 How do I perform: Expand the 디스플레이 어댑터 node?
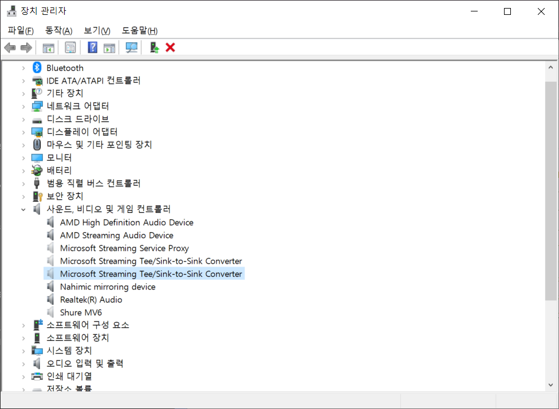tap(23, 132)
